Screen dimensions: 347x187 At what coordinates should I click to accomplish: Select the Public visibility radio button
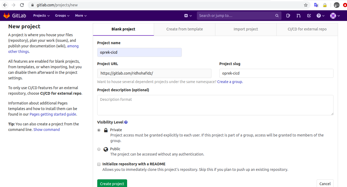(x=99, y=149)
